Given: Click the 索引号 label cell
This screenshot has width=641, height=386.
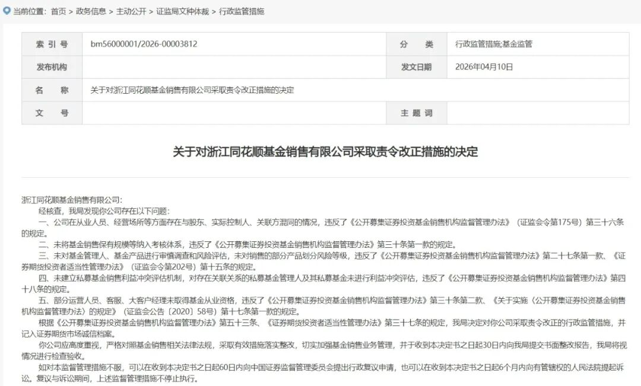Looking at the screenshot, I should click(52, 44).
